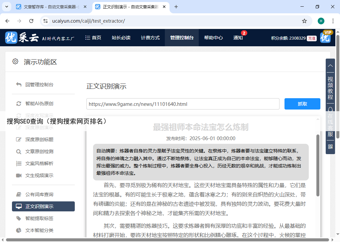Screen dimensions: 340x242
Task: Click the VIP avatar icon in header
Action: (325, 37)
